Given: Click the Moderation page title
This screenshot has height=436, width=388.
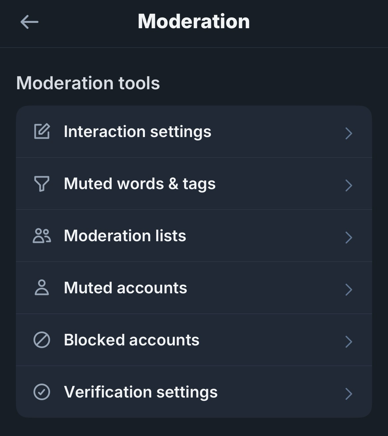Looking at the screenshot, I should pos(194,22).
